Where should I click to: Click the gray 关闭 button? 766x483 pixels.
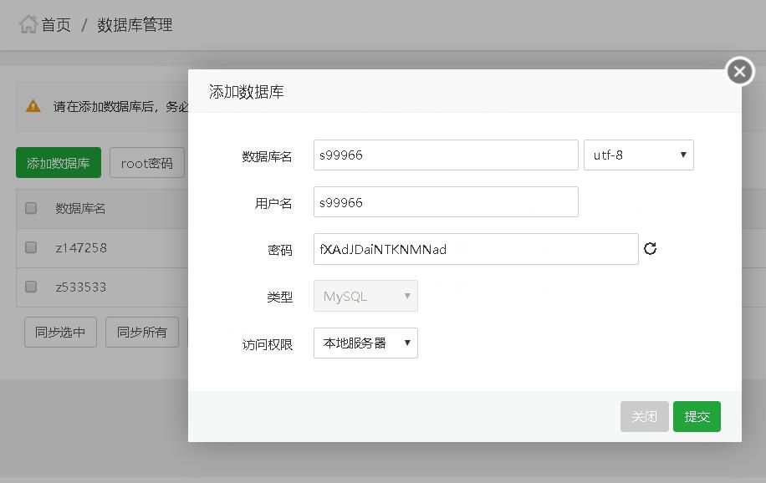pyautogui.click(x=644, y=416)
